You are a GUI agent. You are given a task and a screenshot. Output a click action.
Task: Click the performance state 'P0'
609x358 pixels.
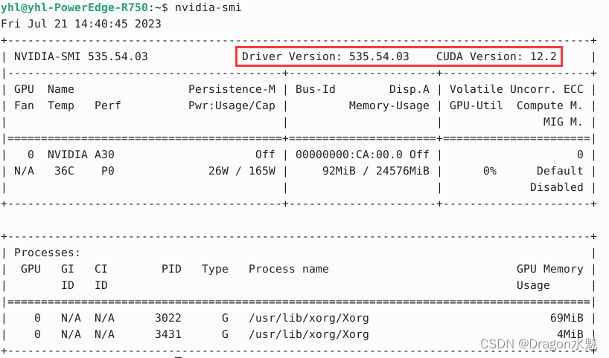click(108, 171)
